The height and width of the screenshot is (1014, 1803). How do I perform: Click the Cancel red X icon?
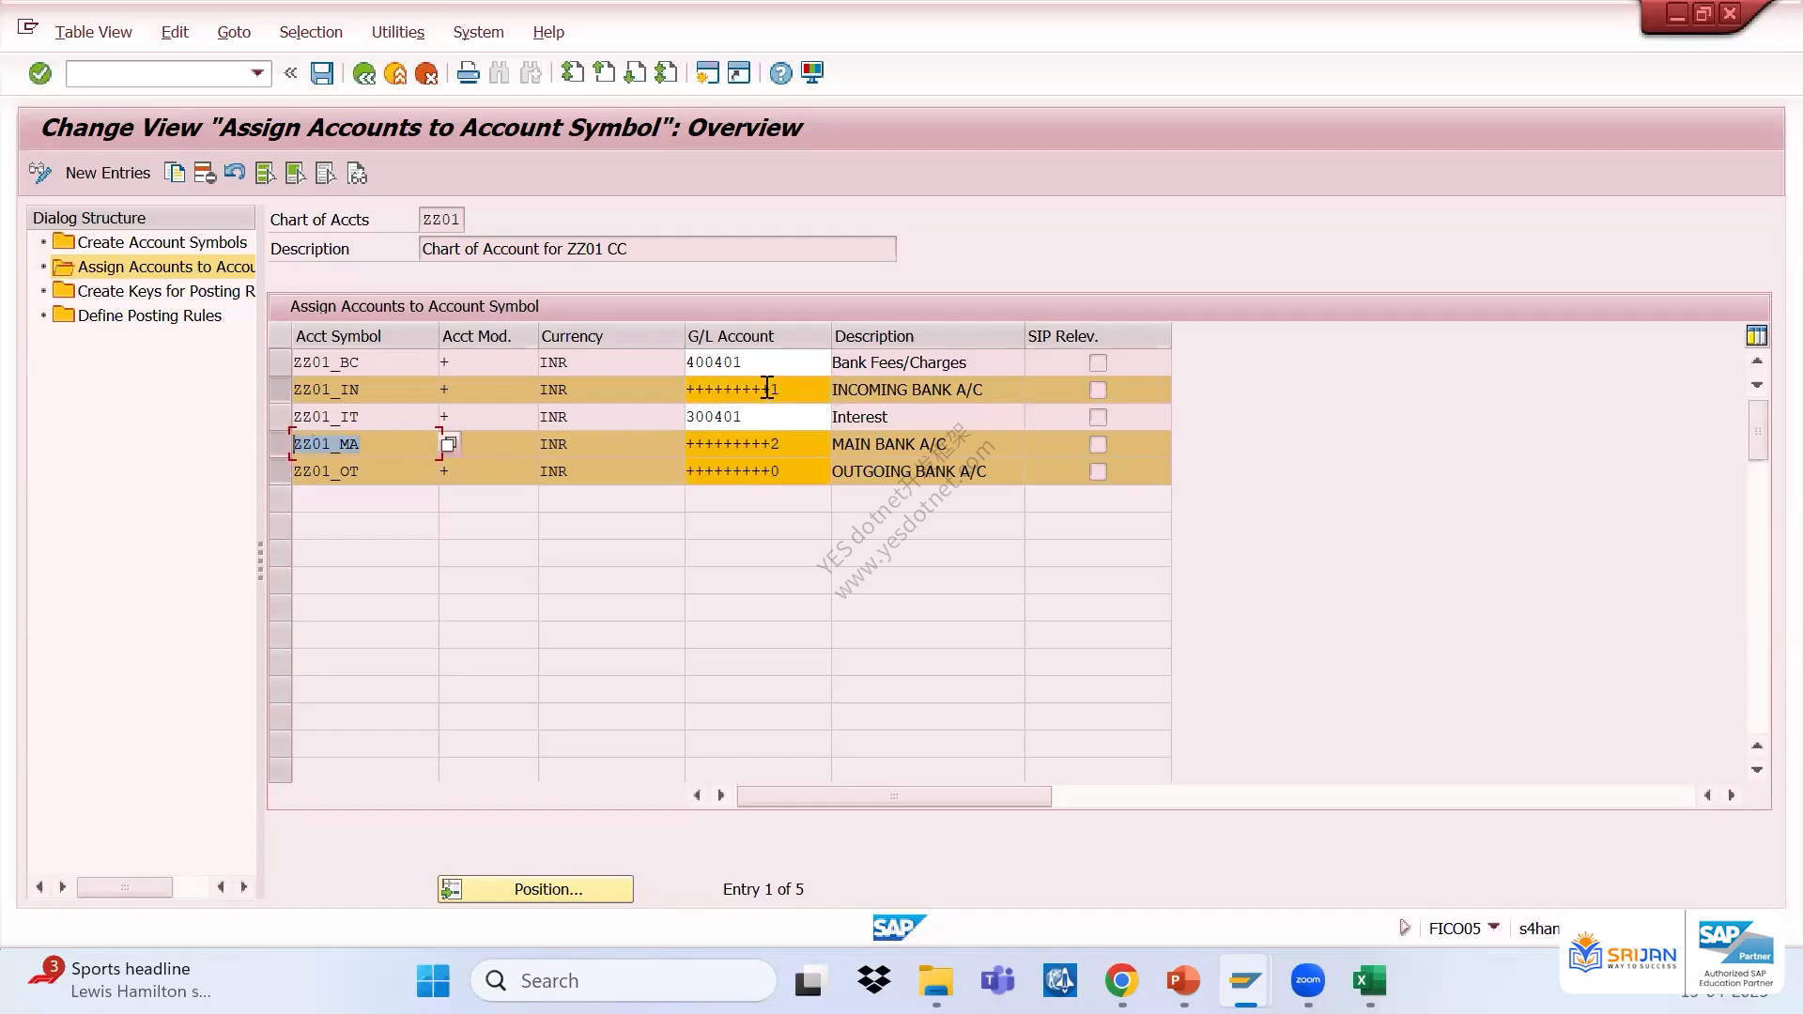tap(426, 73)
